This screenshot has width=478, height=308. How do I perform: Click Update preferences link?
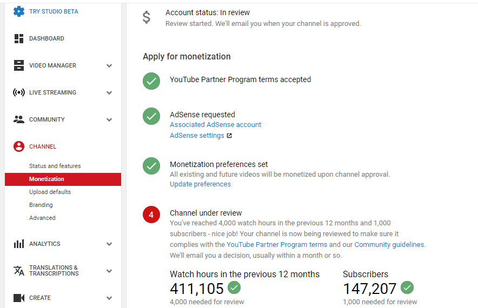coord(200,184)
